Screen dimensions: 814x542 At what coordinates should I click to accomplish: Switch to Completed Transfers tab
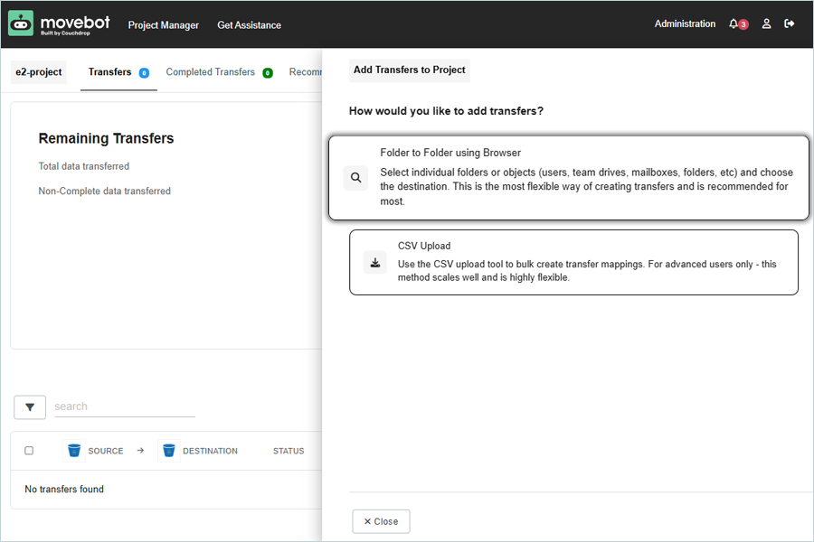[x=211, y=72]
